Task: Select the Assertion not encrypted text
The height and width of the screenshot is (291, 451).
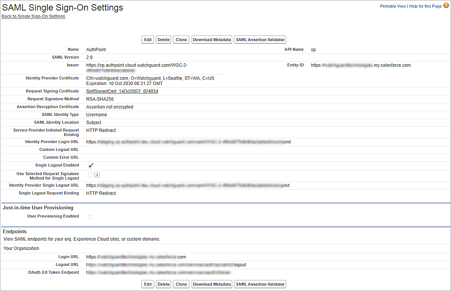Action: tap(110, 107)
